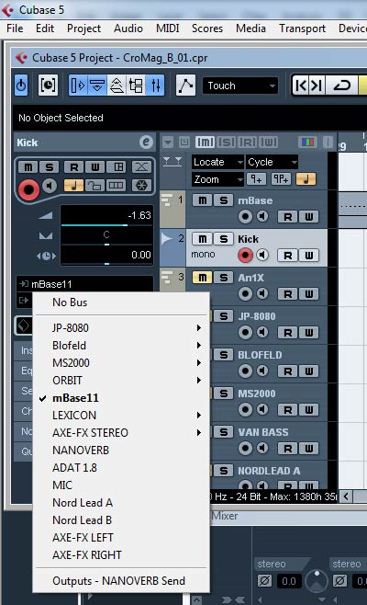367x605 pixels.
Task: Open the Locate dropdown
Action: click(217, 162)
